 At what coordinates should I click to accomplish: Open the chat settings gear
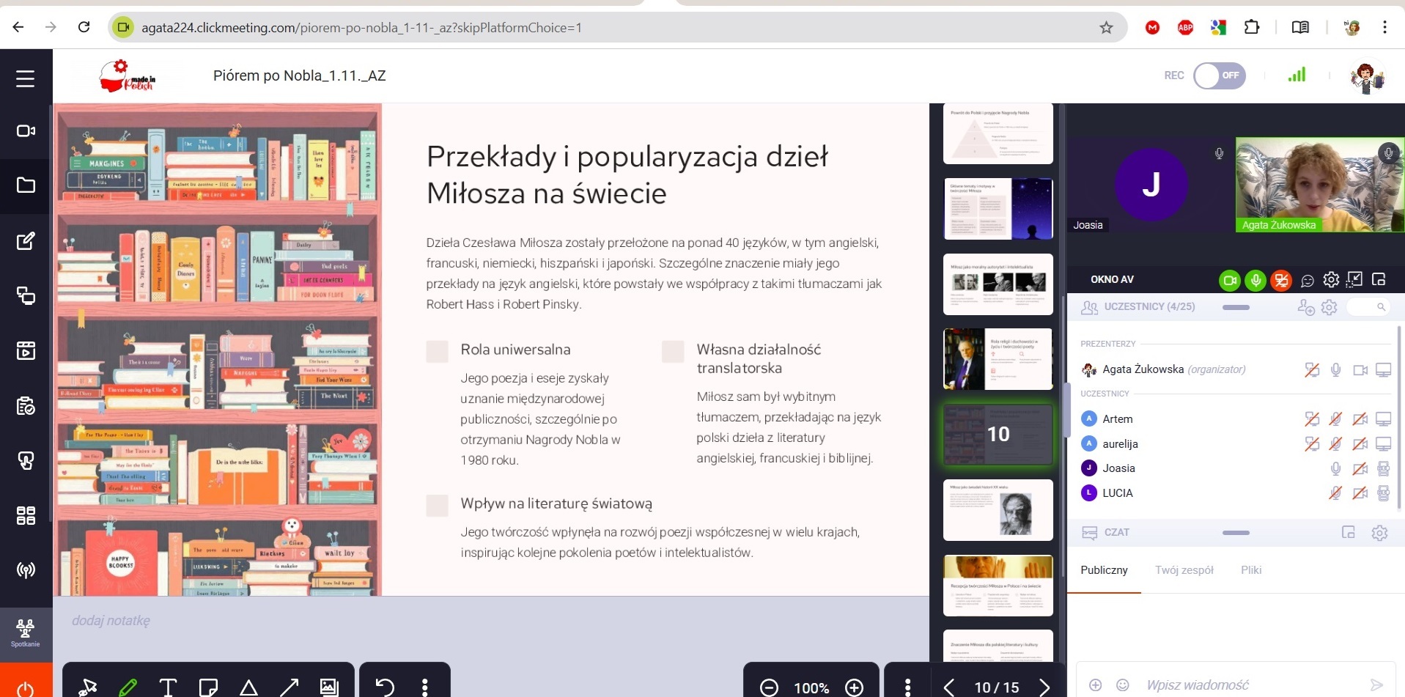[x=1379, y=533]
